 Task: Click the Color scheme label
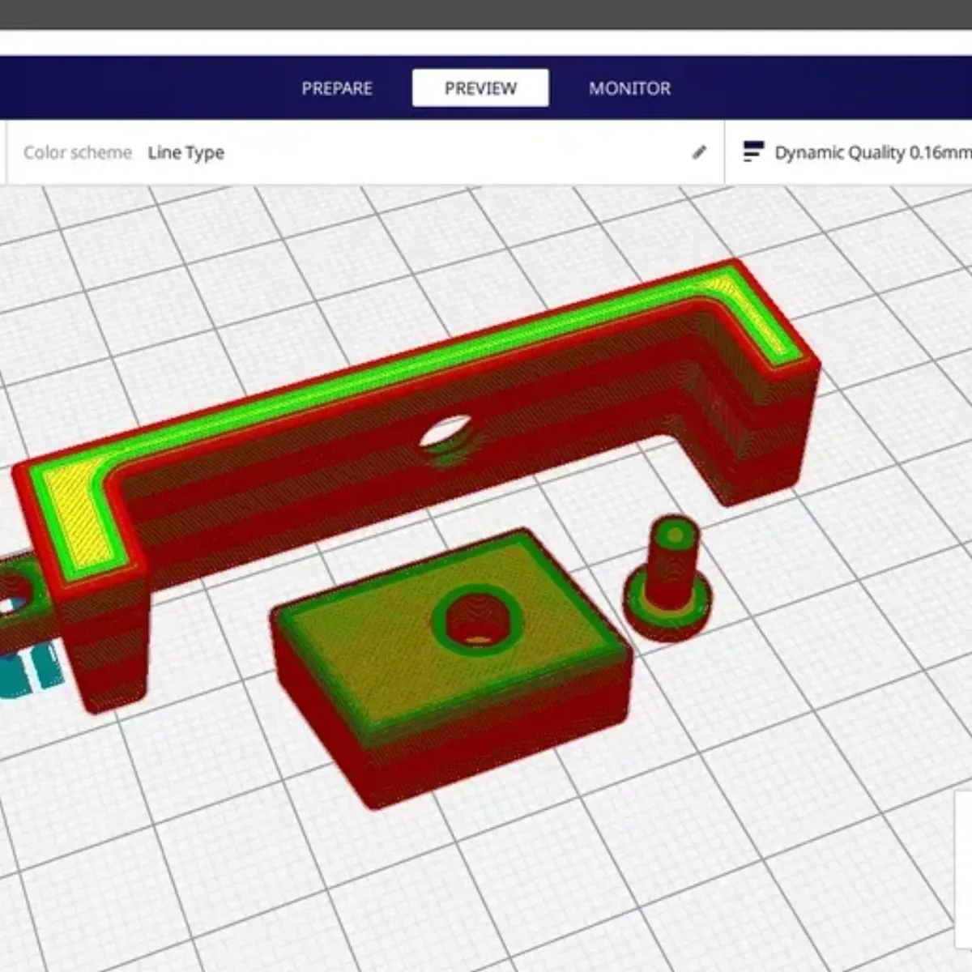pos(78,152)
